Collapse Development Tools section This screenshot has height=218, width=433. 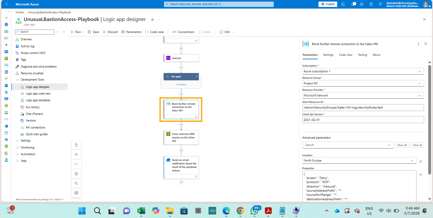coord(17,80)
